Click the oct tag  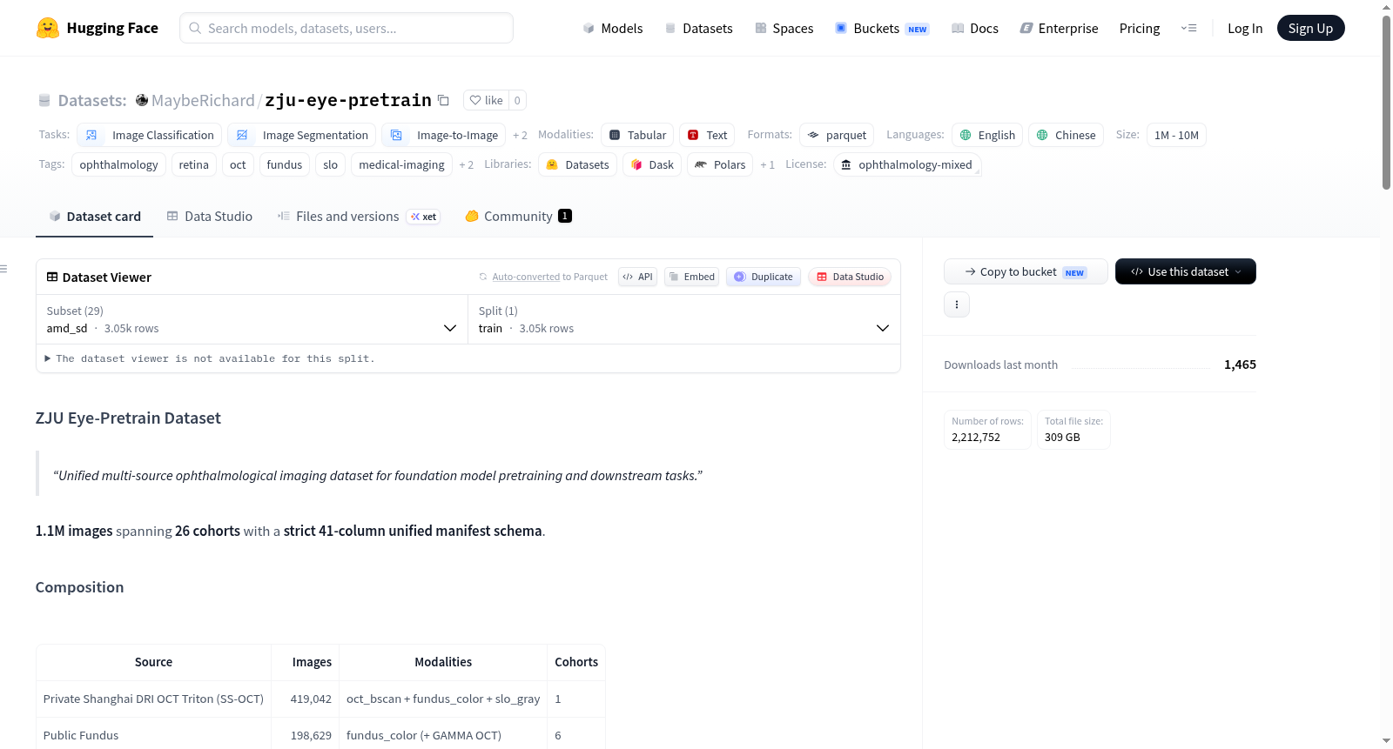[238, 164]
